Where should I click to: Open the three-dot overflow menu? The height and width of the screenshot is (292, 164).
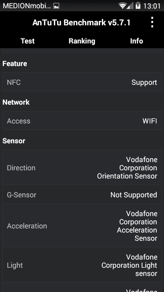pyautogui.click(x=152, y=22)
